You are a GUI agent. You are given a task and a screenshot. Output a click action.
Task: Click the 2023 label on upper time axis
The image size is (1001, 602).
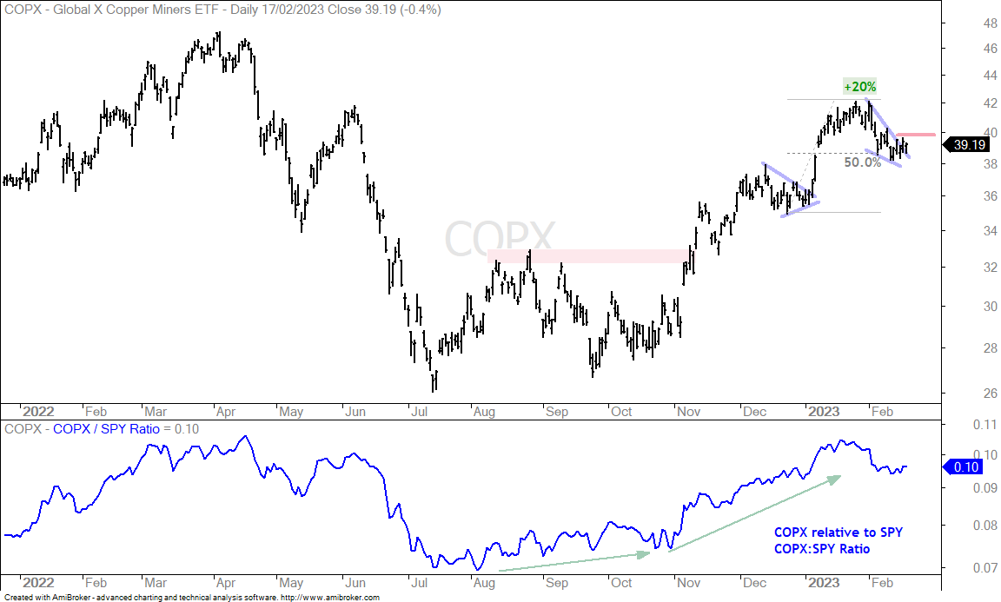(824, 412)
